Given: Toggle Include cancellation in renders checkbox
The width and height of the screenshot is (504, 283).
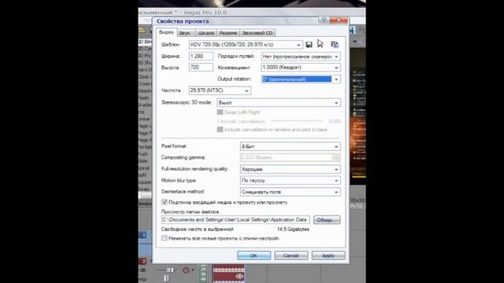Looking at the screenshot, I should (220, 130).
